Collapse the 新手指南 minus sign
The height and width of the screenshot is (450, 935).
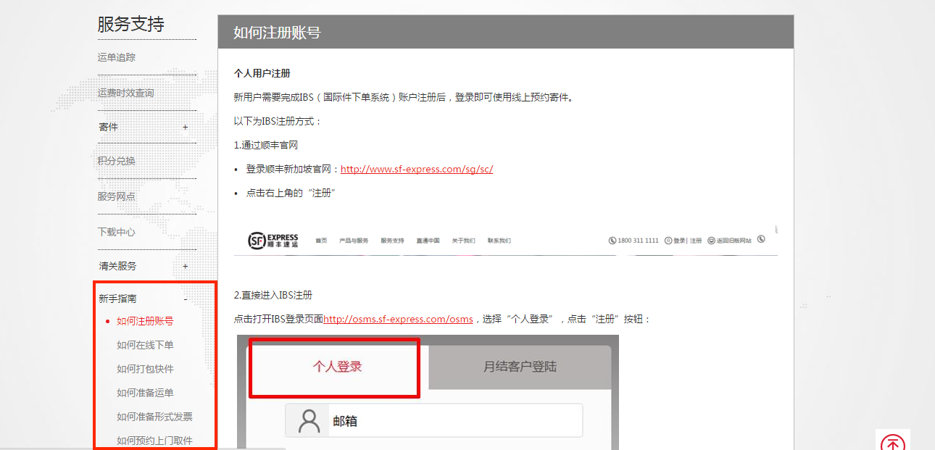click(x=185, y=299)
